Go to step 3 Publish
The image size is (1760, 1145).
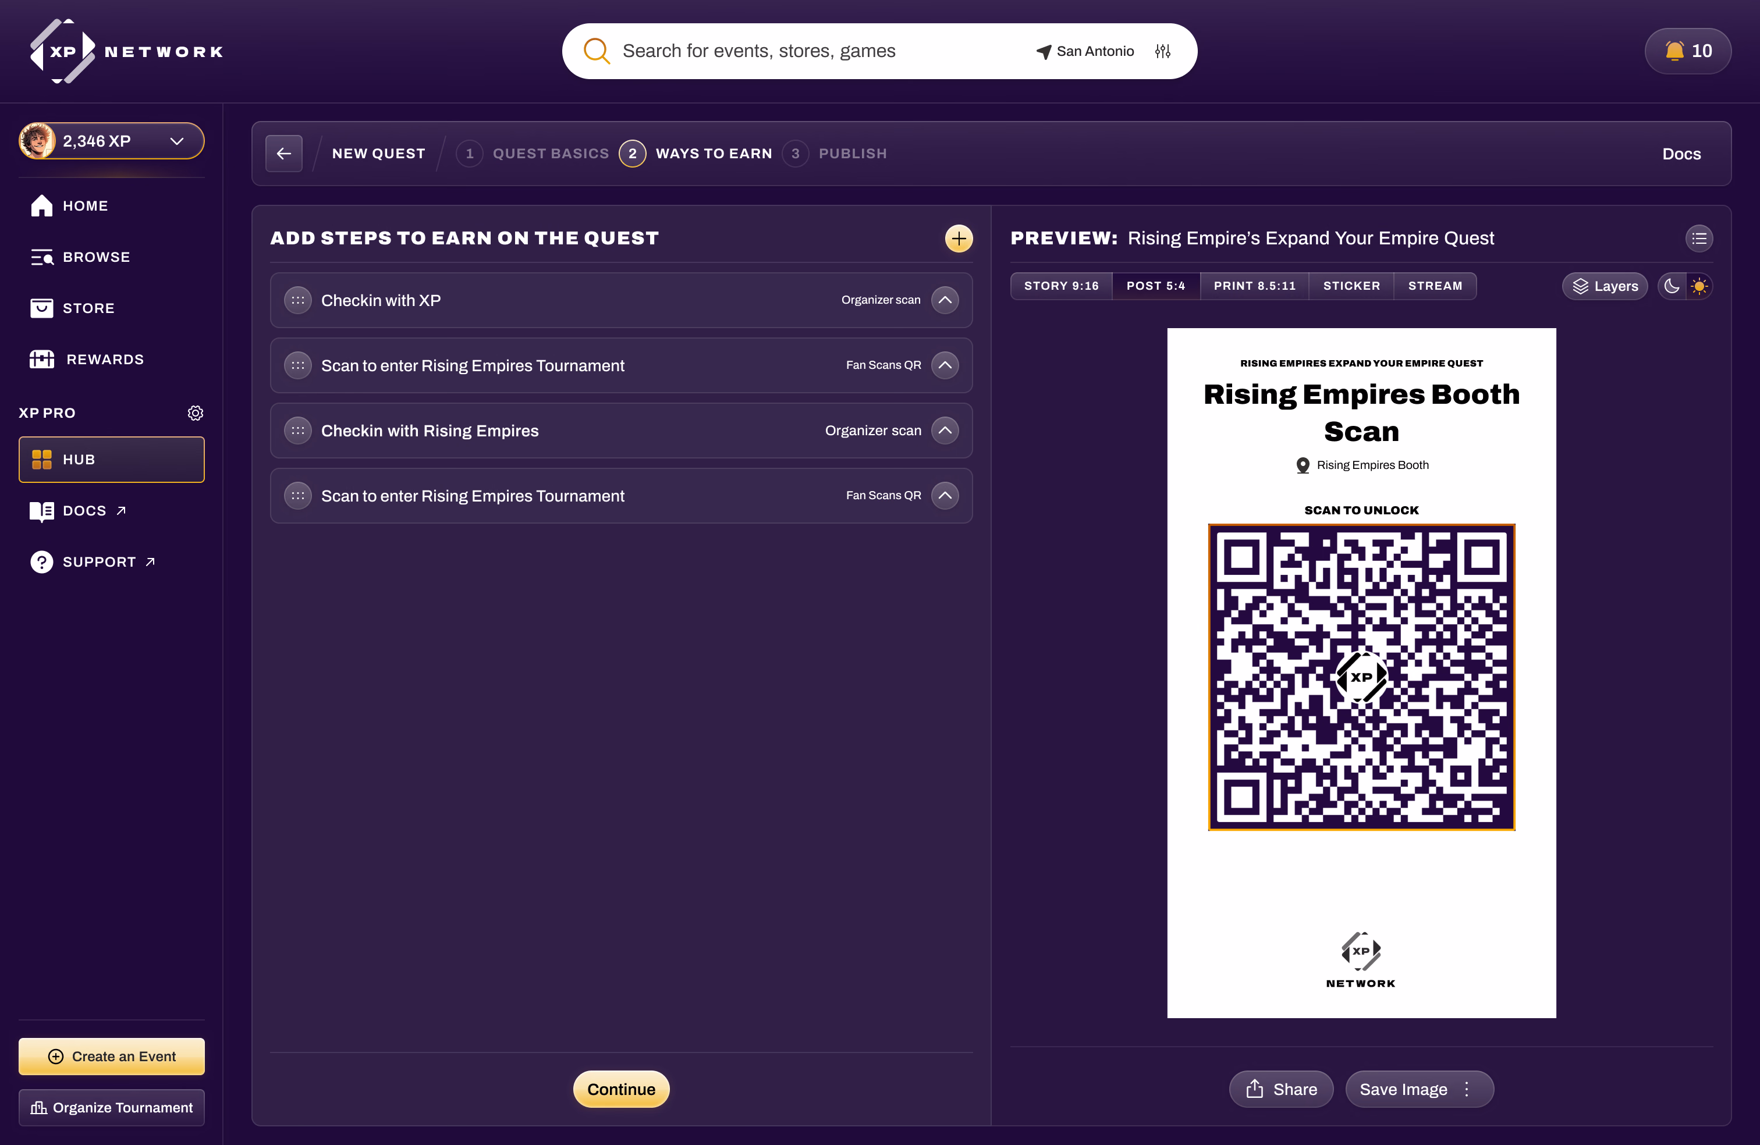click(x=835, y=153)
